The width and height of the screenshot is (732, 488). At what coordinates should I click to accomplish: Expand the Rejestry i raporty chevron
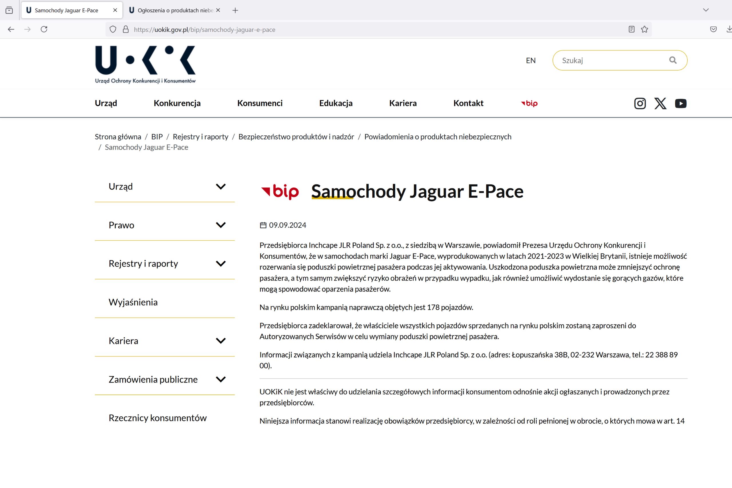[220, 264]
